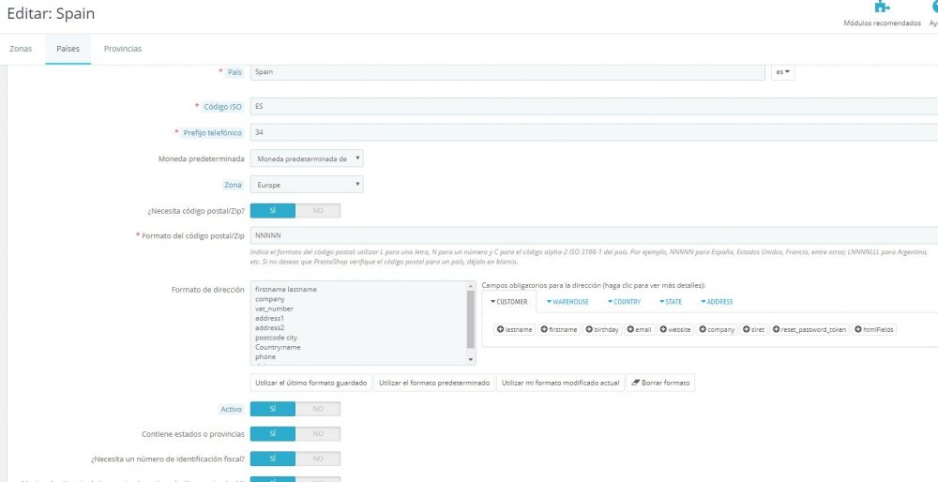Click address format scrollbar down arrow

pyautogui.click(x=471, y=359)
